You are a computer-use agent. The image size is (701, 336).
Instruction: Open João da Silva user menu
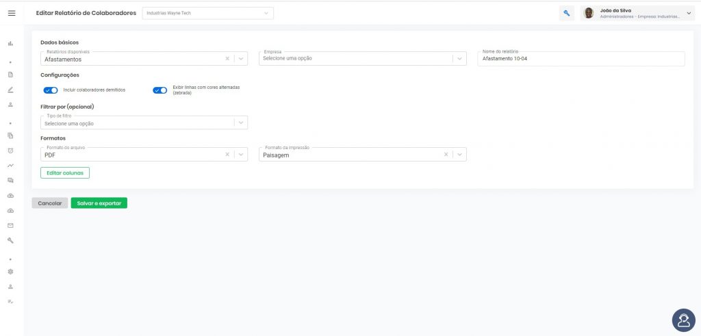click(637, 14)
